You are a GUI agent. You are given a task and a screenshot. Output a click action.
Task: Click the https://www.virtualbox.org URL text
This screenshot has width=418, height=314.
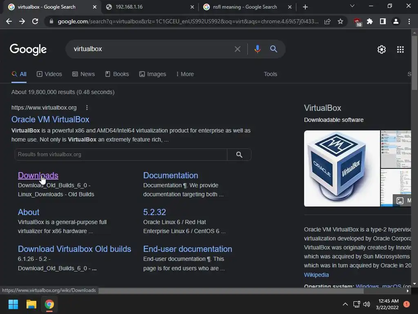pos(44,108)
